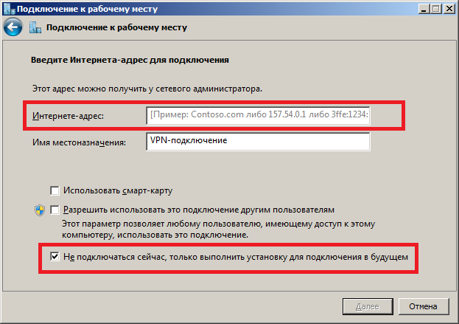This screenshot has height=324, width=459.
Task: Click the window system icon in title bar
Action: coord(9,8)
